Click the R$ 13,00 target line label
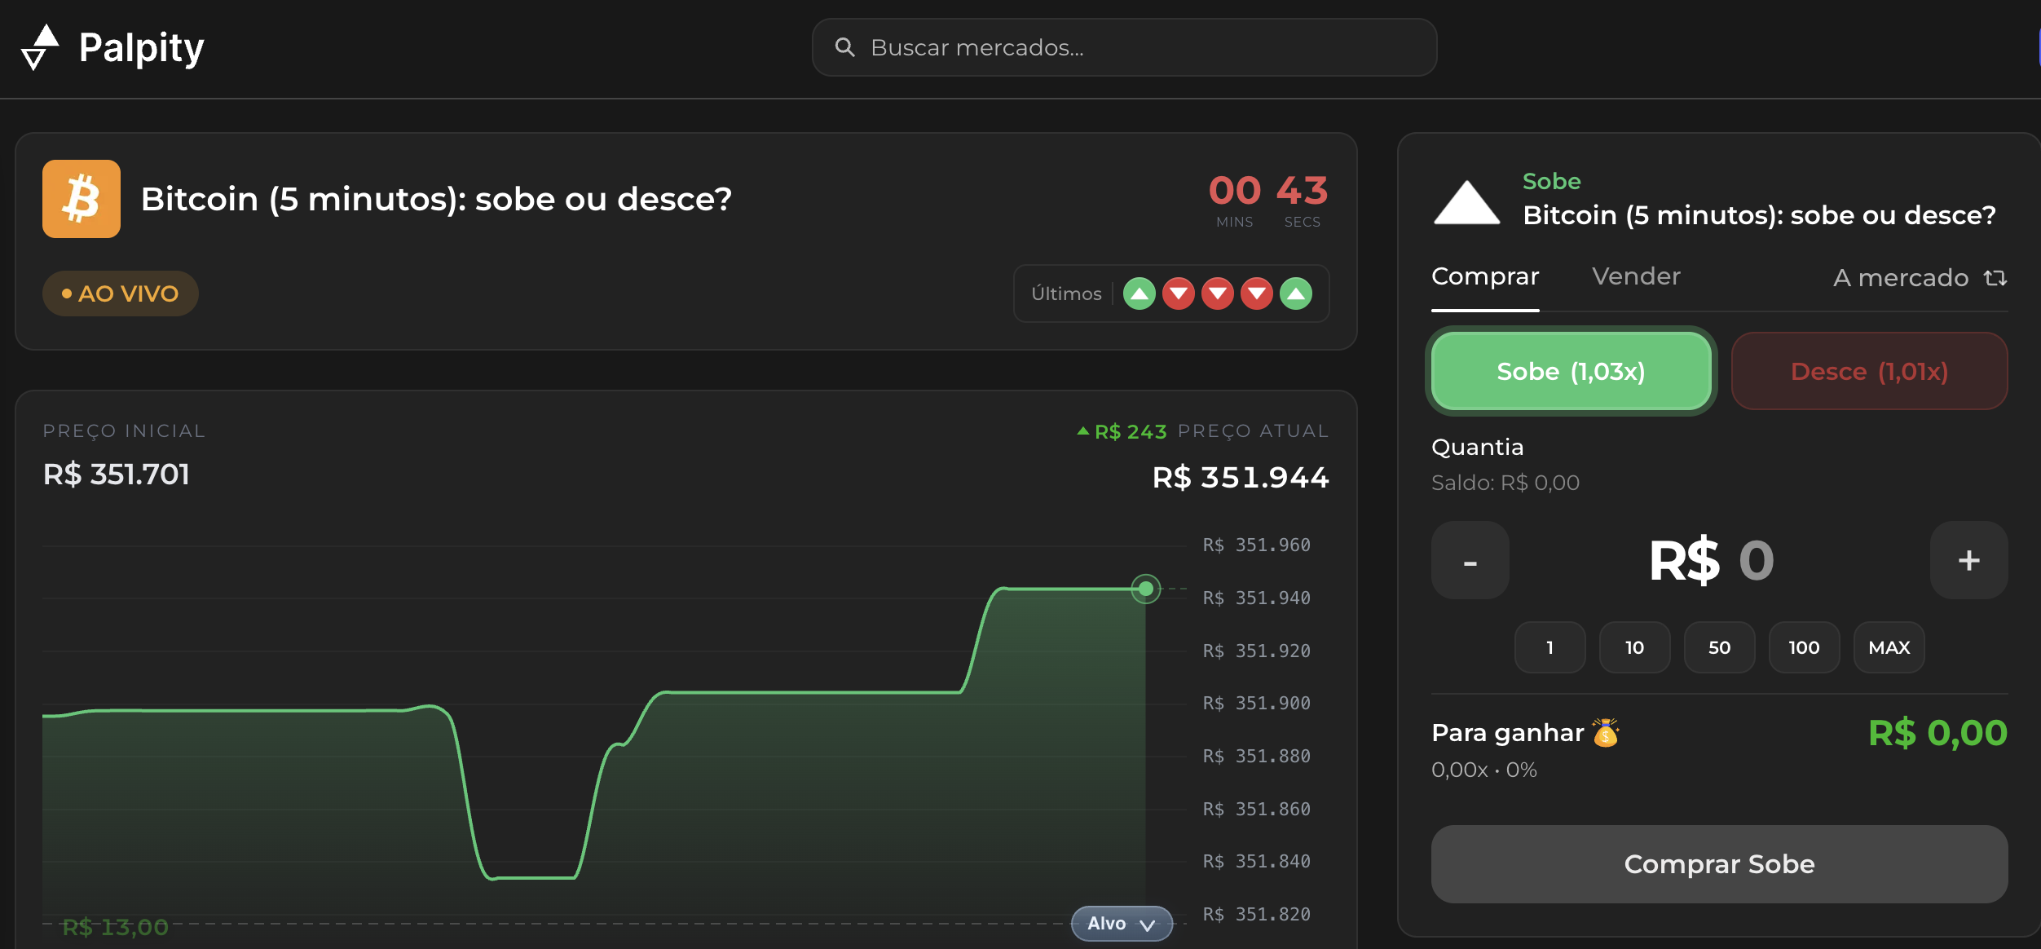 click(115, 927)
